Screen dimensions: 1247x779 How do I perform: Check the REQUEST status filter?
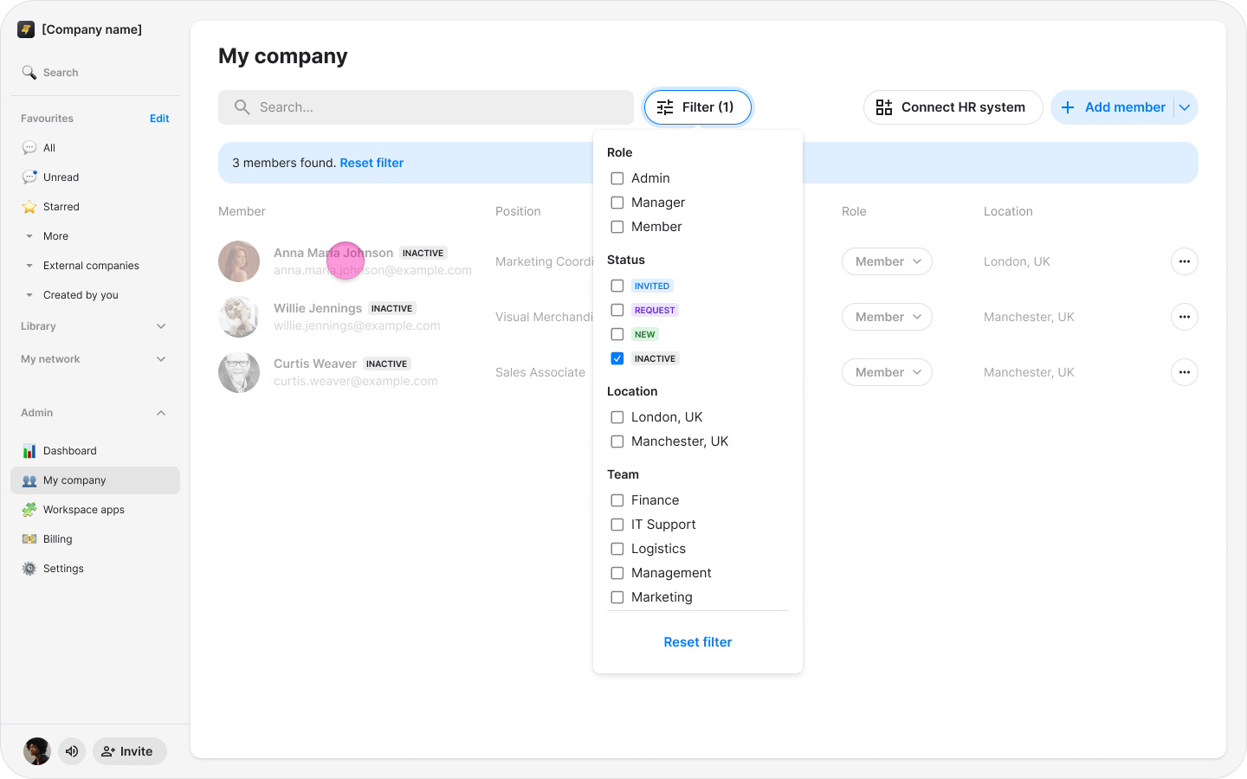pos(617,310)
